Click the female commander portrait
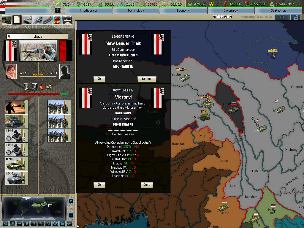Viewport: 304px width, 228px height. point(11,72)
